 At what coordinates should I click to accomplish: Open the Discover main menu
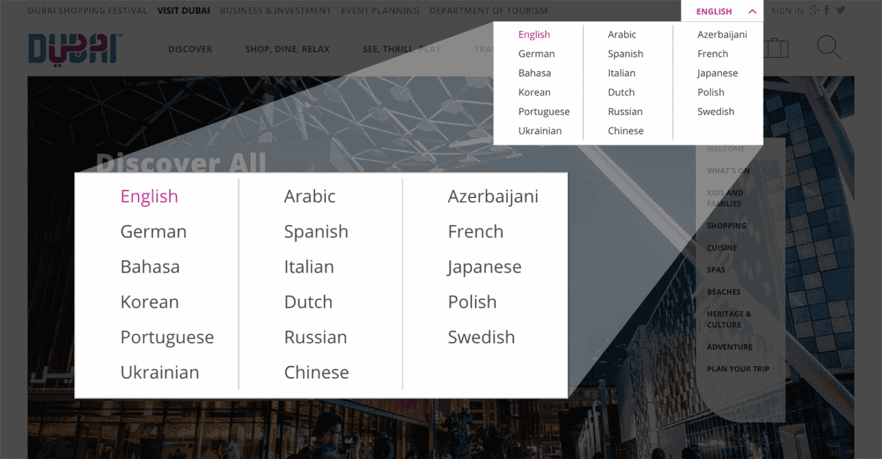click(190, 50)
